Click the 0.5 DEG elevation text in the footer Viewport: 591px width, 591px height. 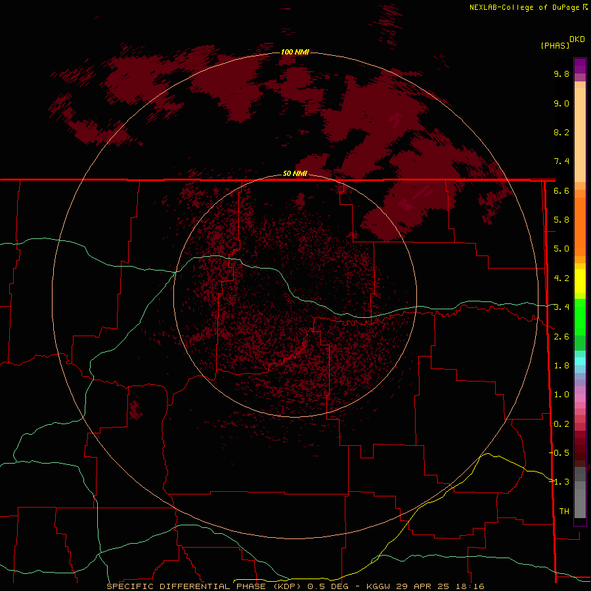click(328, 586)
